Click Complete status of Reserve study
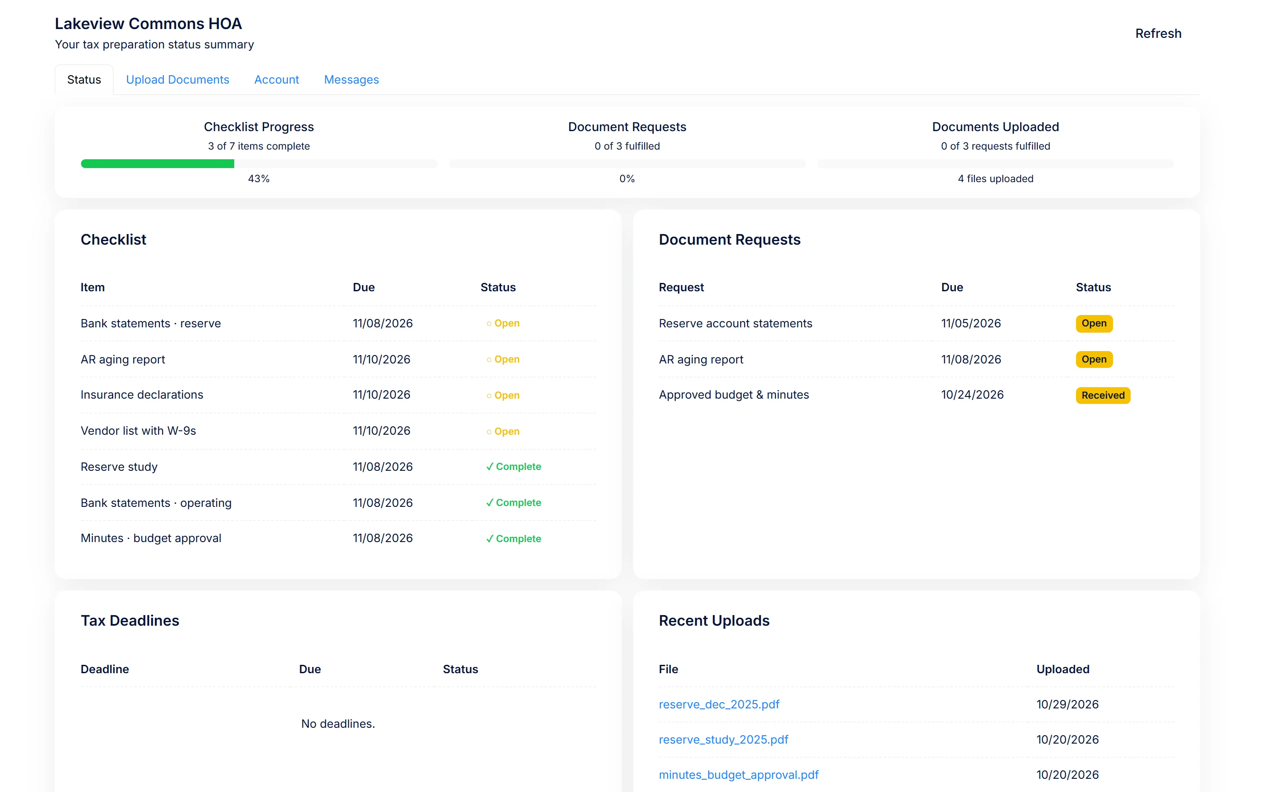 pos(513,466)
